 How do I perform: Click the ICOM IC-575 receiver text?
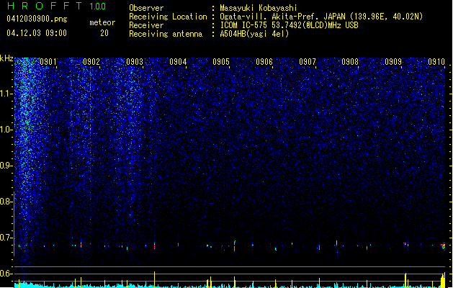click(289, 25)
